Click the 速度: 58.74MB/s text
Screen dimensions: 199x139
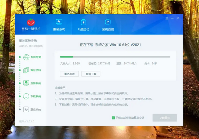[126, 63]
